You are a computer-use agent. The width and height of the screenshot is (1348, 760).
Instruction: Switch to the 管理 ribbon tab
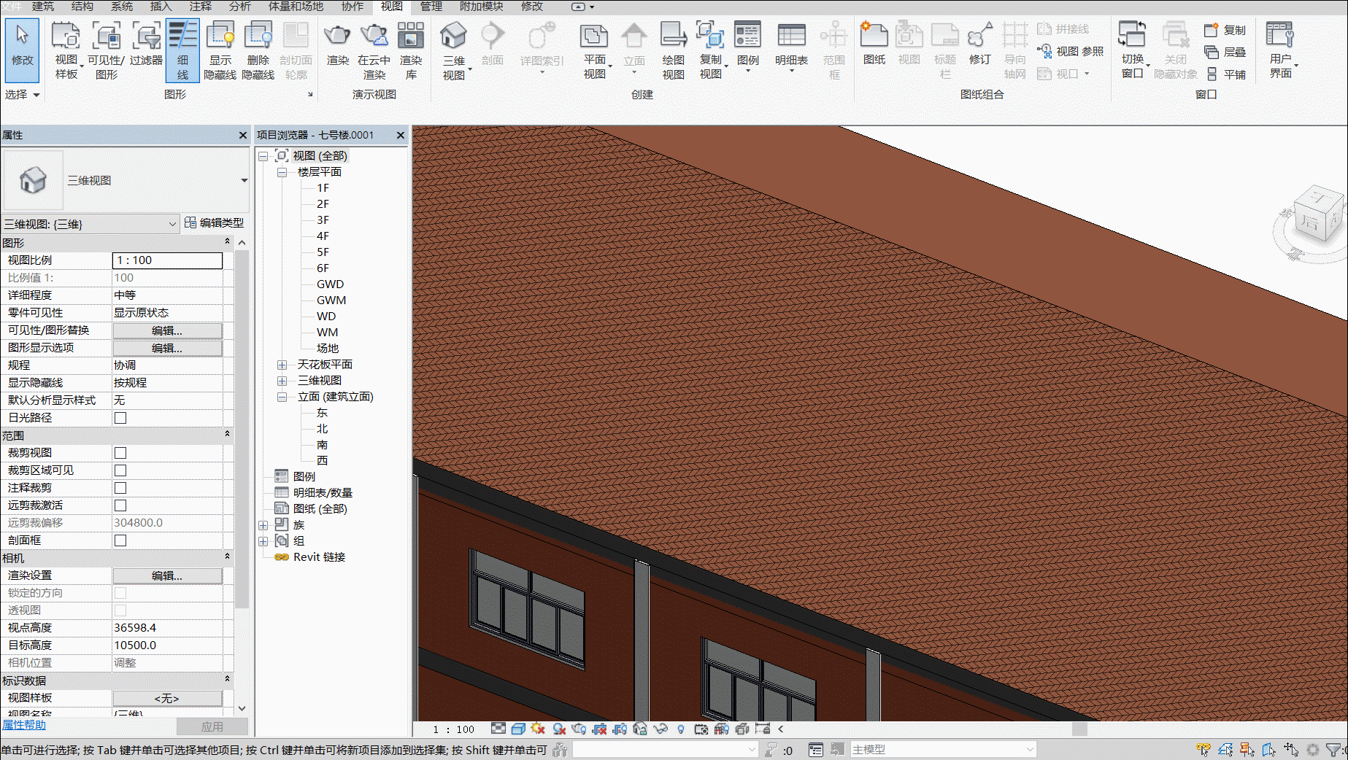click(431, 7)
